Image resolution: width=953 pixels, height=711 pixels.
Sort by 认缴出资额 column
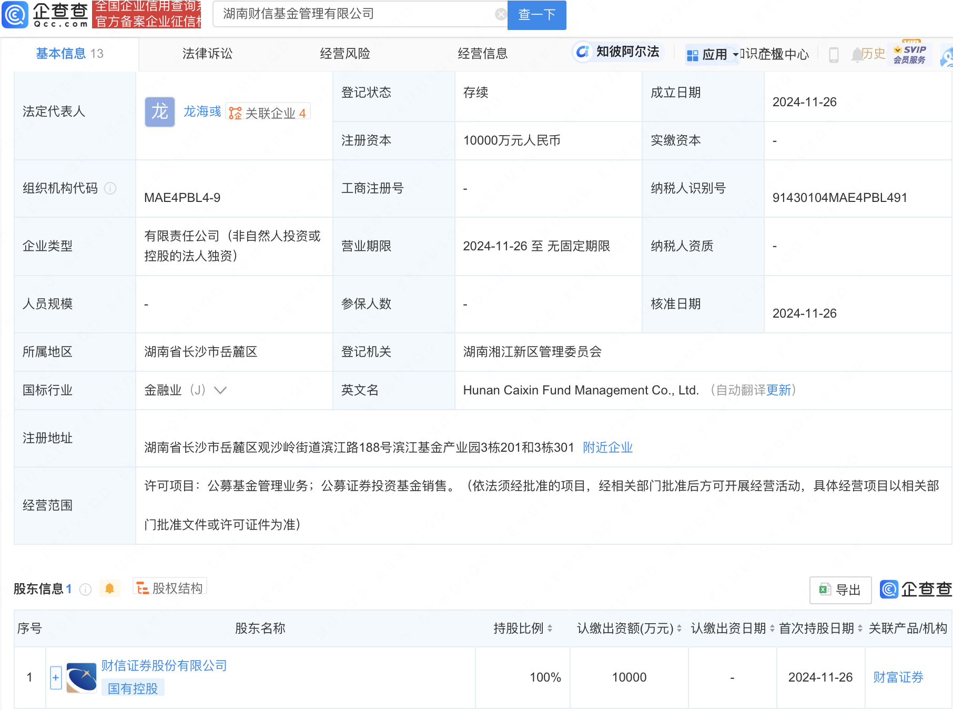[679, 628]
